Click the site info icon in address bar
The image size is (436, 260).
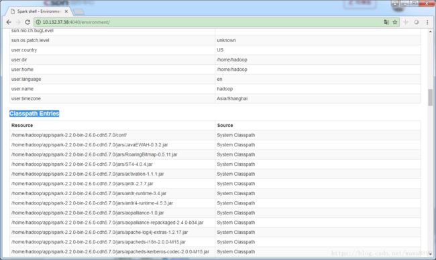click(38, 22)
